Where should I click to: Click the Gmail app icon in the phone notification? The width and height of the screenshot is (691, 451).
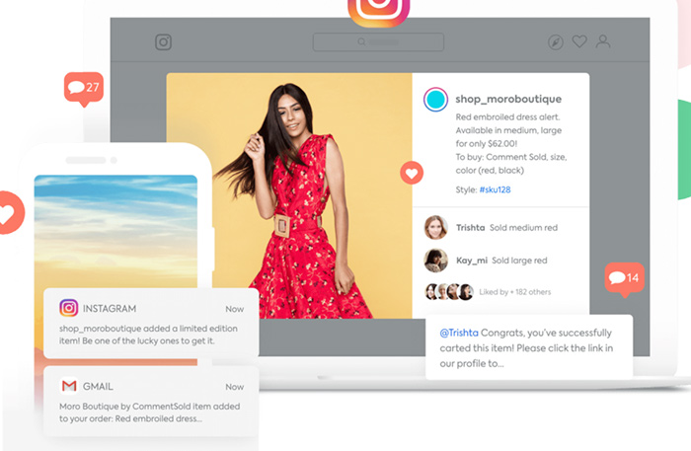(69, 386)
